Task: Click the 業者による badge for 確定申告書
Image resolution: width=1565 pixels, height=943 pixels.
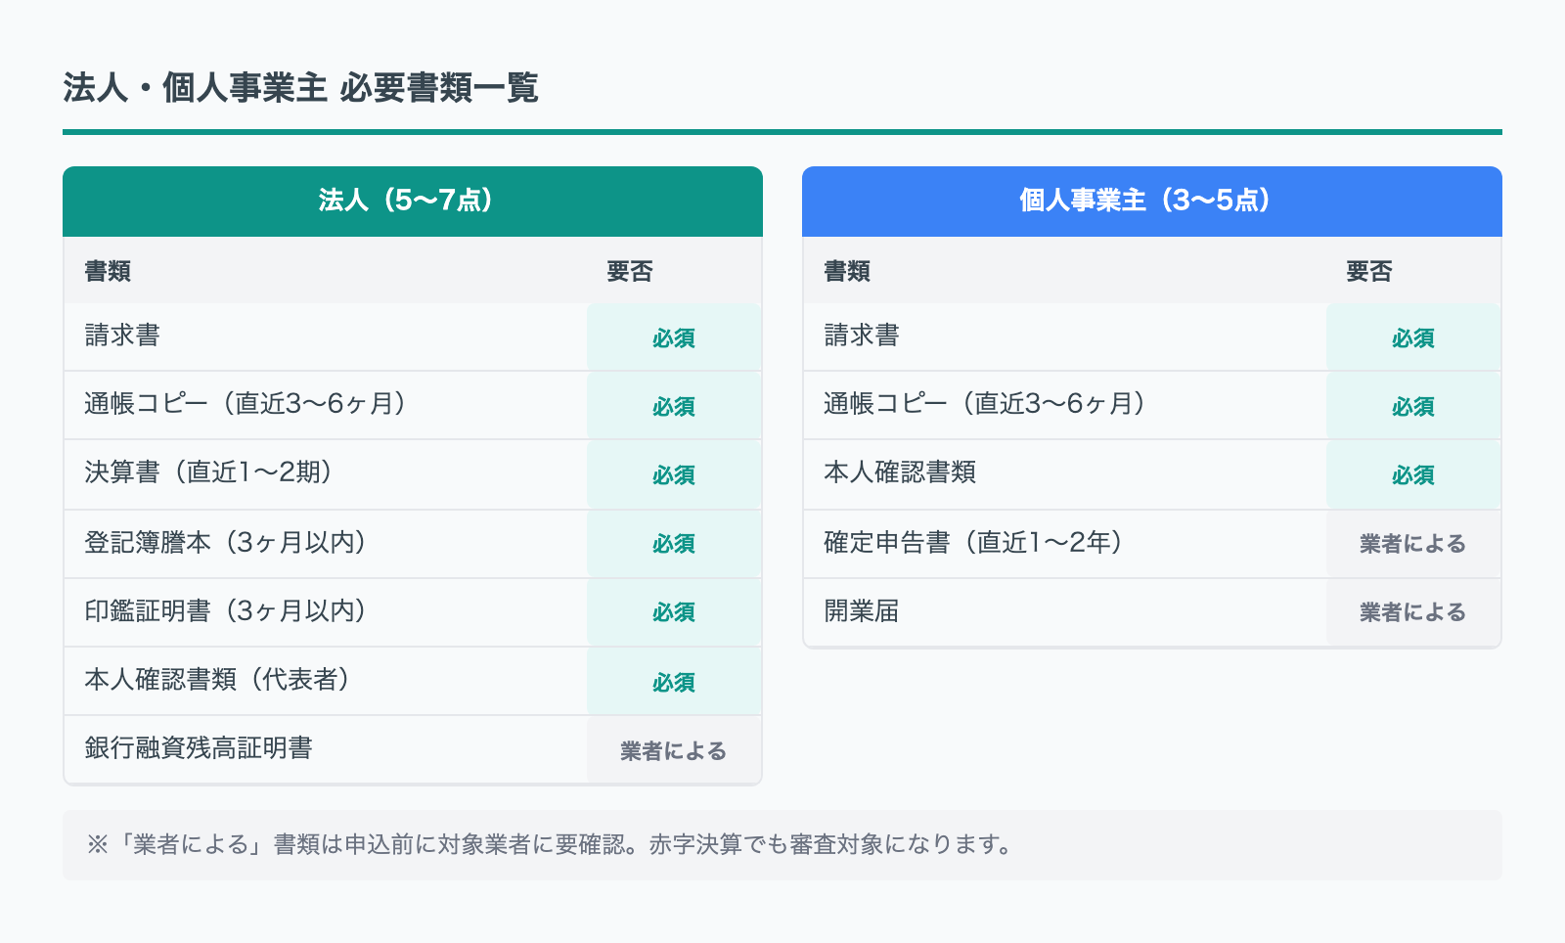Action: pos(1411,544)
